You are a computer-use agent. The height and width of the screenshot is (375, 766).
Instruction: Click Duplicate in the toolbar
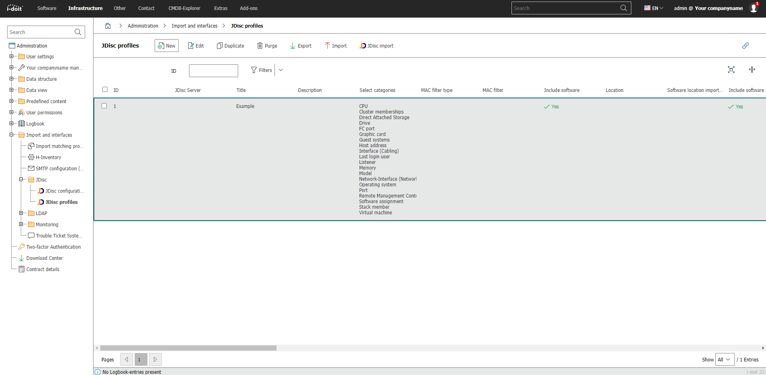click(231, 46)
